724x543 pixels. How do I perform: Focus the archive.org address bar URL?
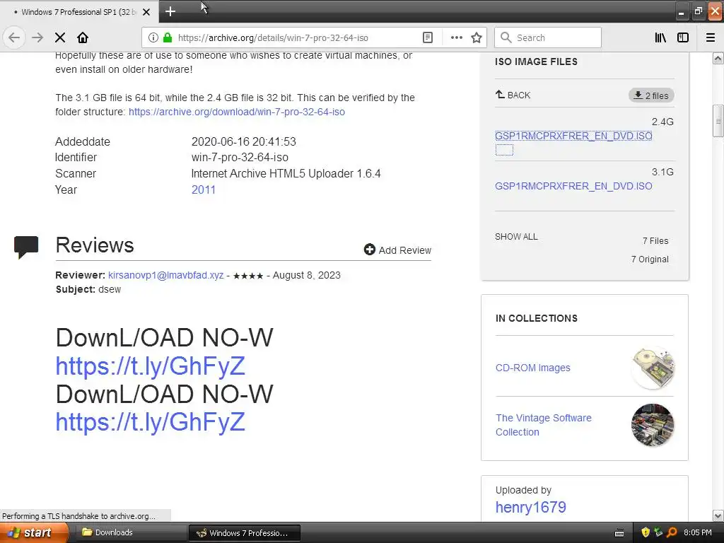(x=273, y=38)
